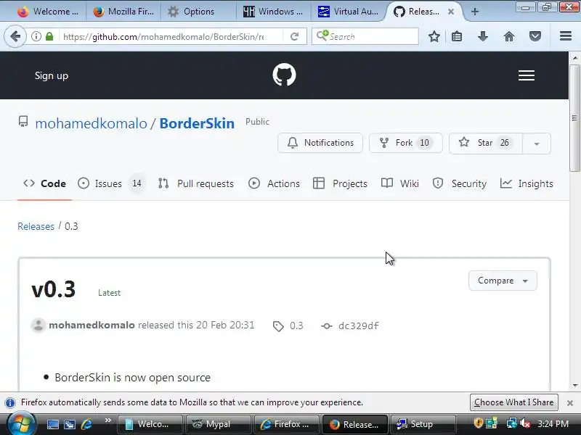The height and width of the screenshot is (435, 581).
Task: Click Switch between windows quick launch icon
Action: (x=70, y=424)
